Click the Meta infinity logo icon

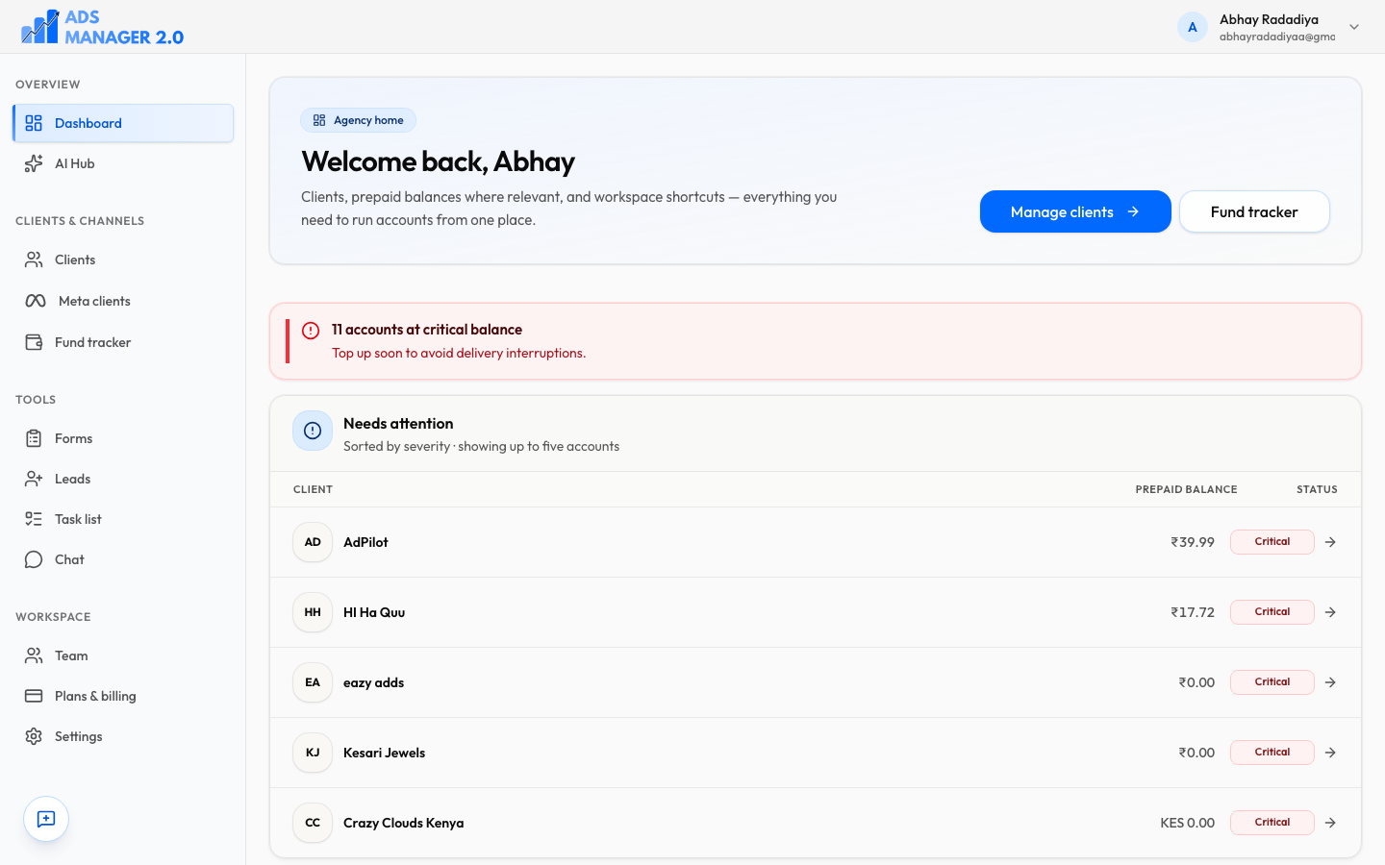point(36,301)
